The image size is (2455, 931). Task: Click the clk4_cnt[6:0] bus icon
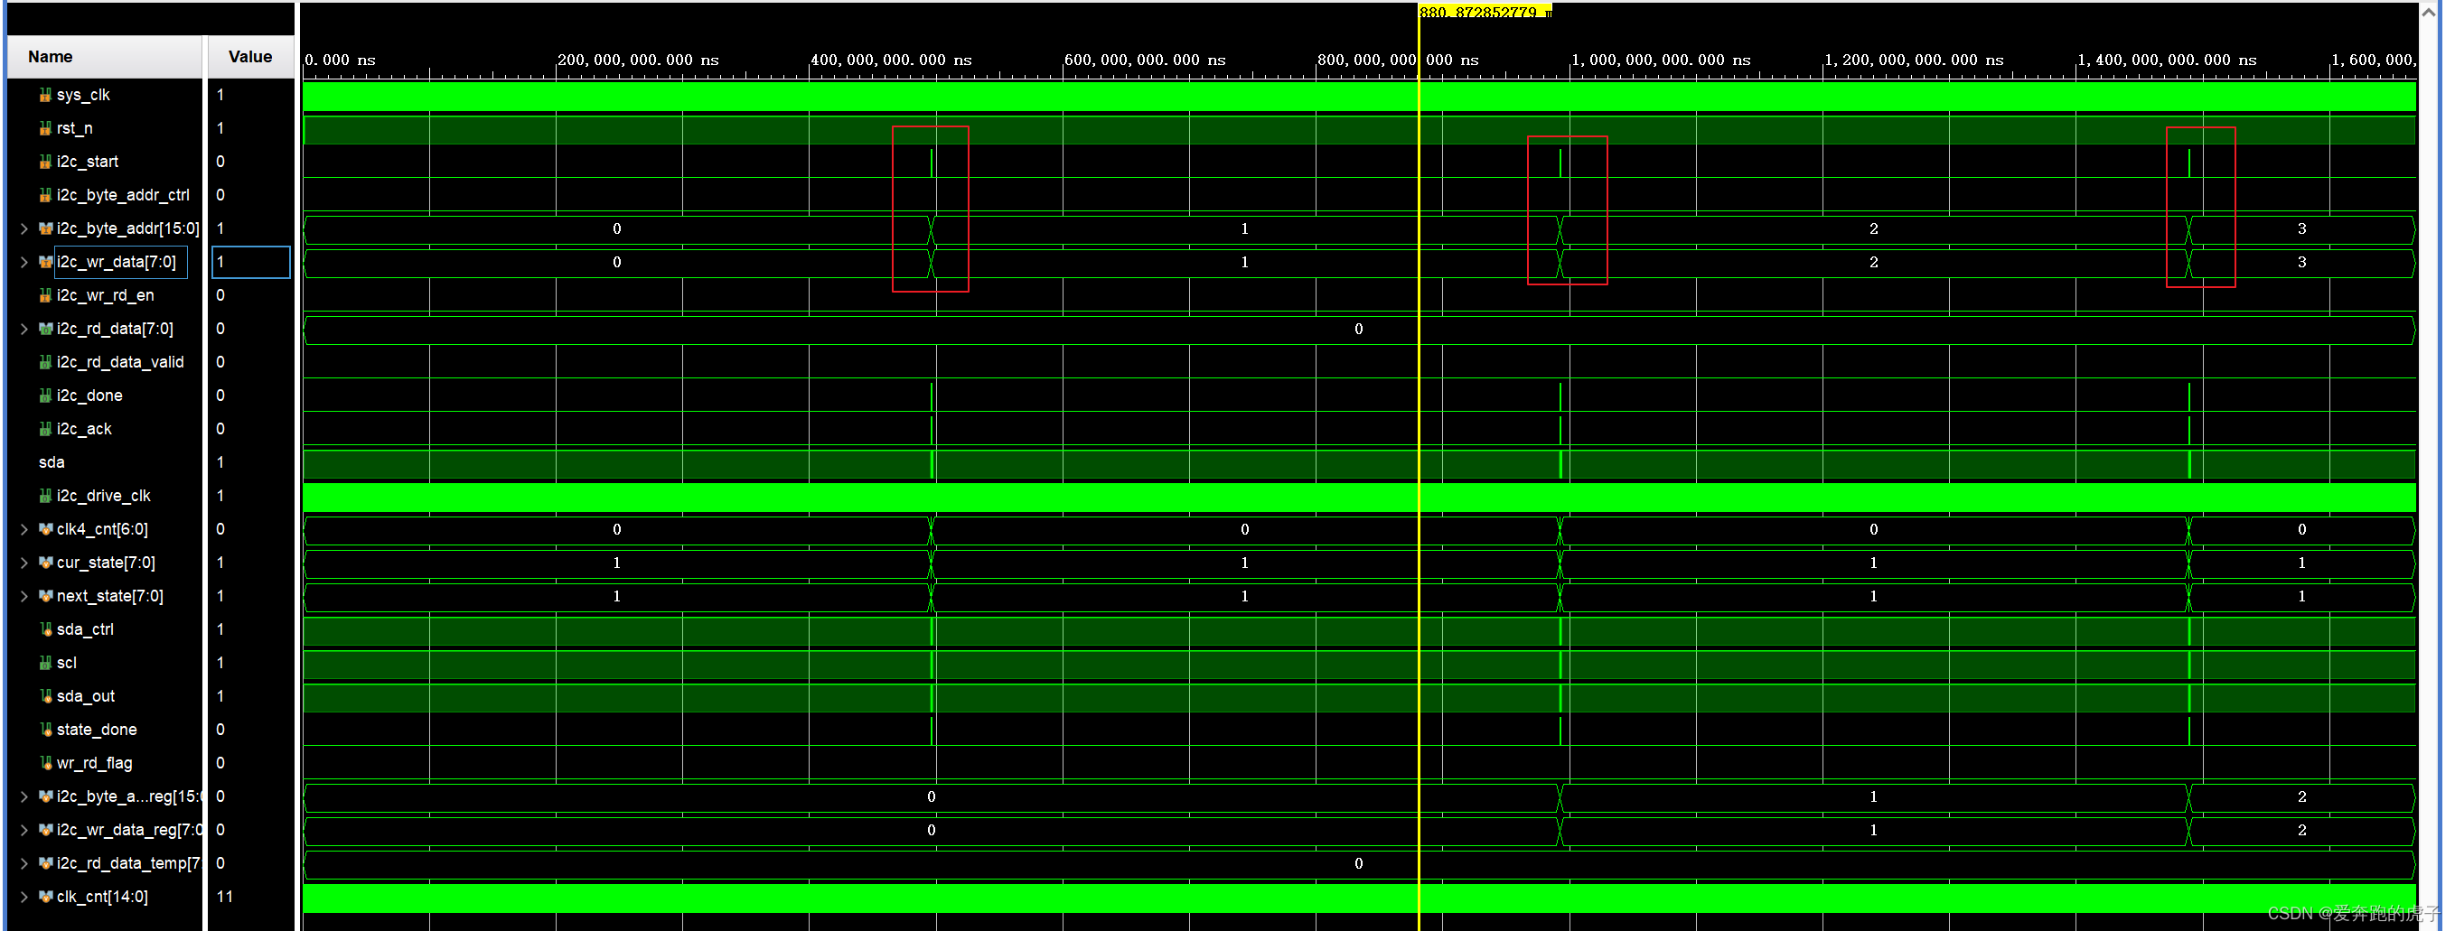click(x=45, y=529)
